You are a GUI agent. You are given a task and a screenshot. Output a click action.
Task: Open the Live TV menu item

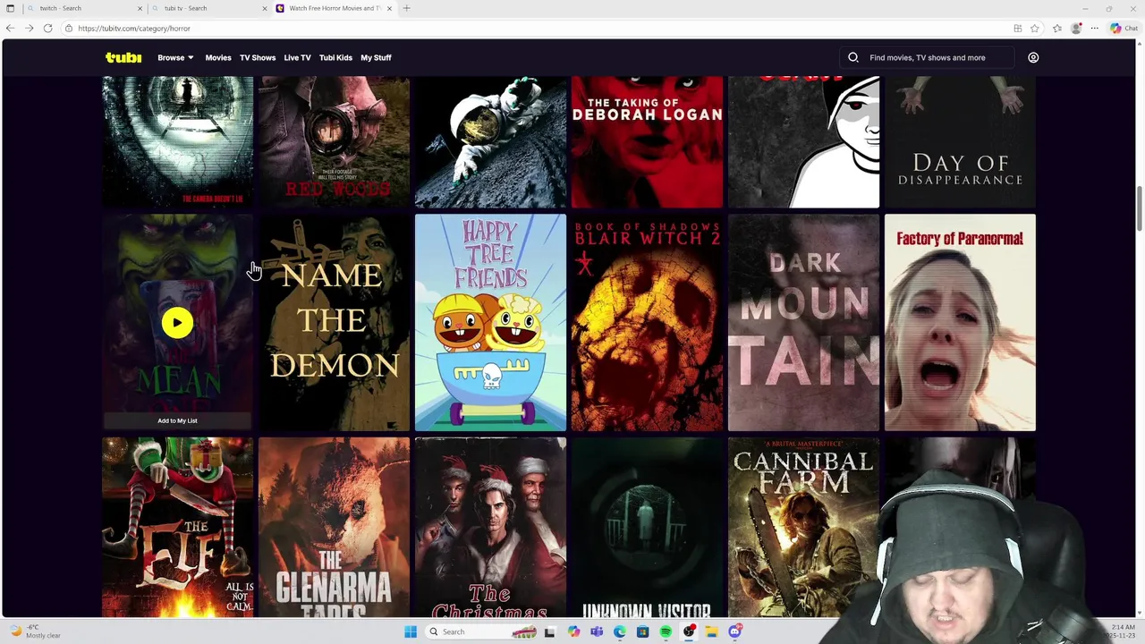click(x=297, y=57)
